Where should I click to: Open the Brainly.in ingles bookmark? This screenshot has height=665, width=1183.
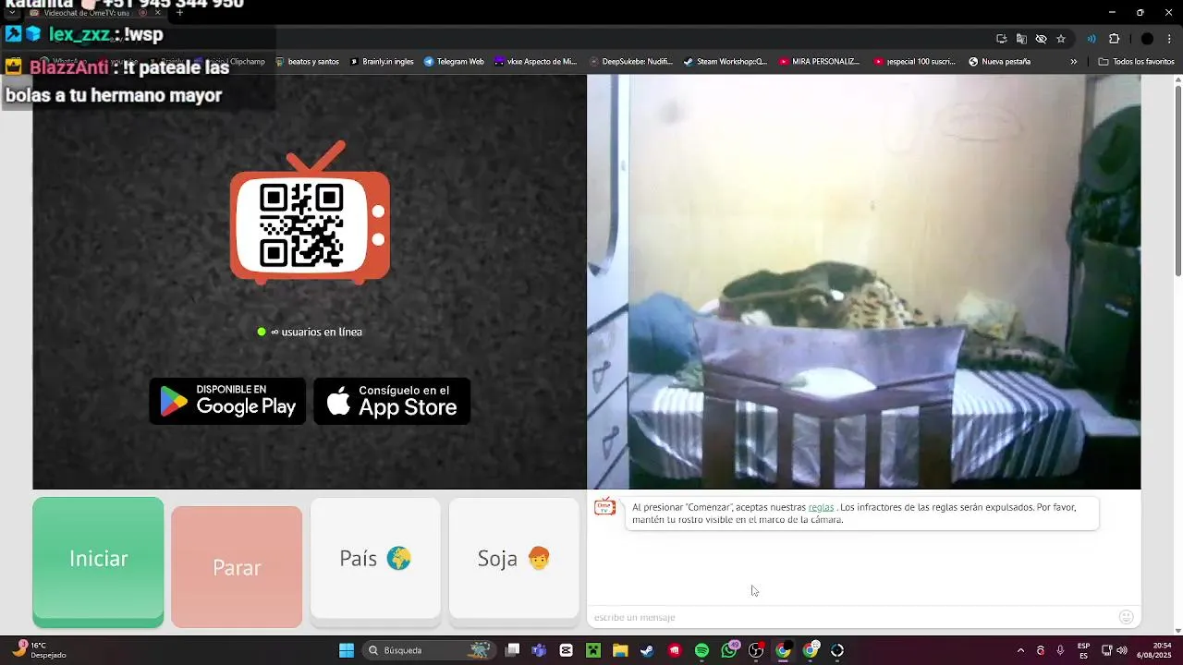[x=382, y=62]
